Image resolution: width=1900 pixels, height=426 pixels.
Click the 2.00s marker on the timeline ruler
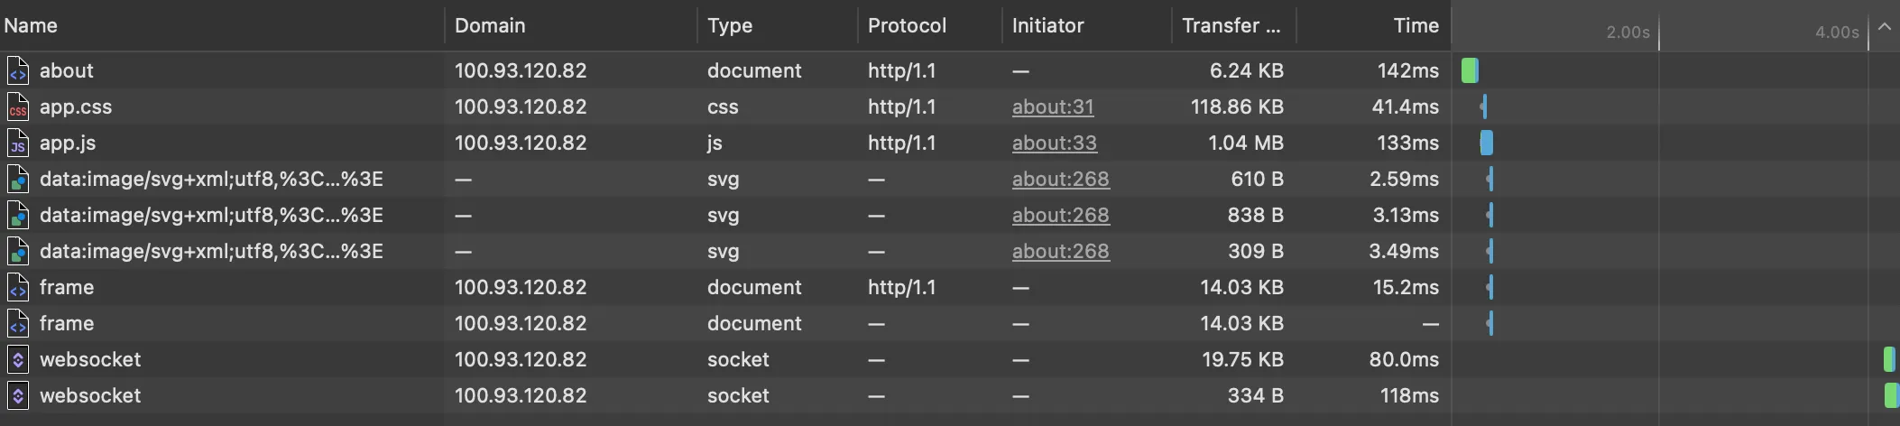click(1628, 32)
